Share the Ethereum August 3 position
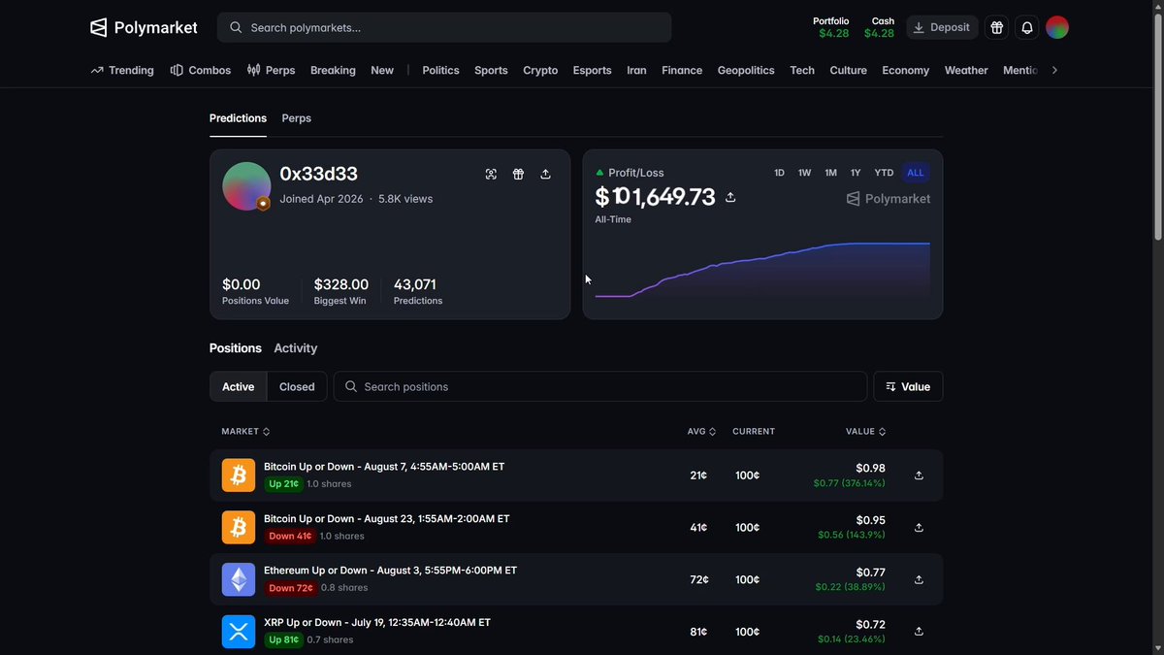The width and height of the screenshot is (1164, 655). 919,579
